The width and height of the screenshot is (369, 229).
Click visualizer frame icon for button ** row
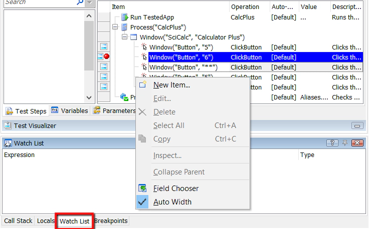pyautogui.click(x=104, y=66)
